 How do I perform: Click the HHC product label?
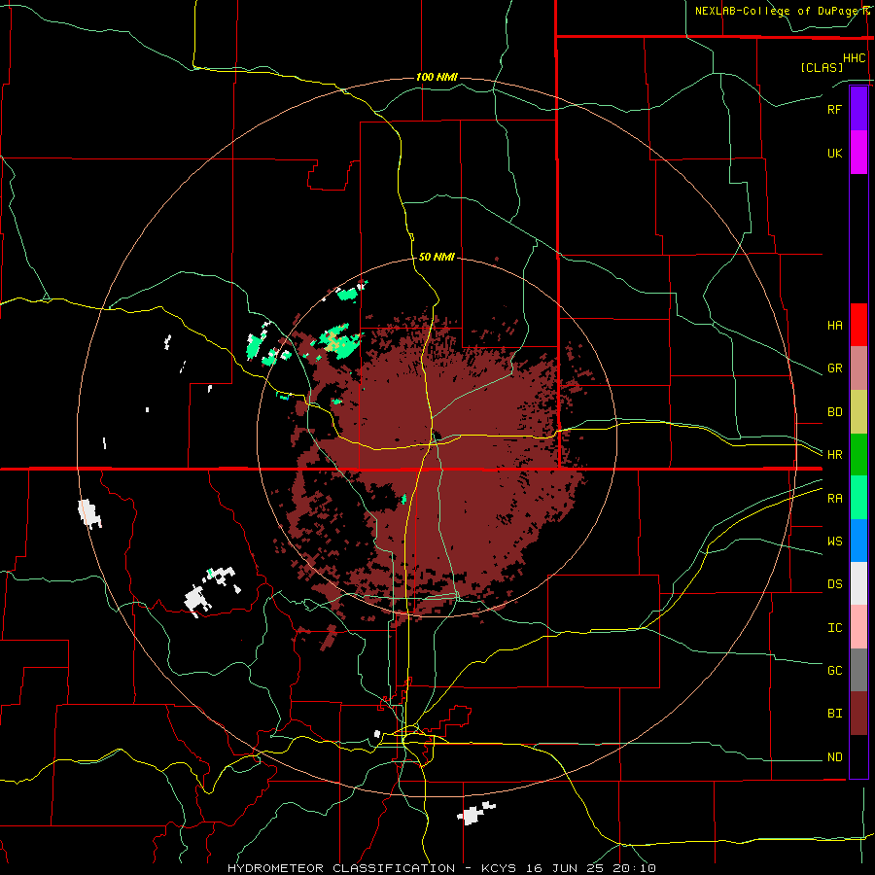[x=855, y=58]
